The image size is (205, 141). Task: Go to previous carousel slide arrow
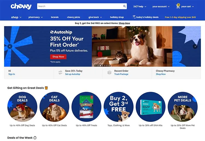(x=10, y=46)
